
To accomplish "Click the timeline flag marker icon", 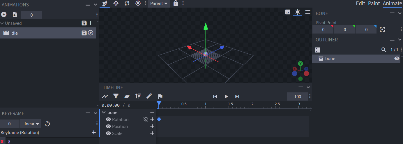I will coord(160,96).
